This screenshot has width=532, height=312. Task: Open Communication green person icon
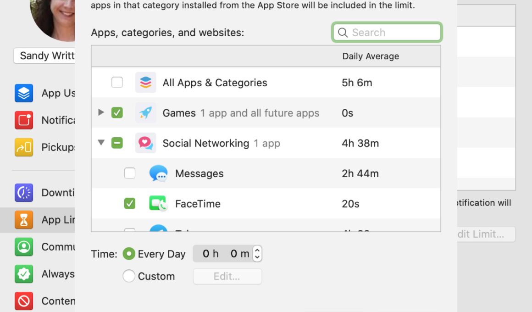coord(24,246)
